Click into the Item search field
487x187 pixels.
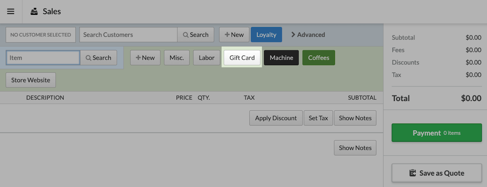[43, 58]
